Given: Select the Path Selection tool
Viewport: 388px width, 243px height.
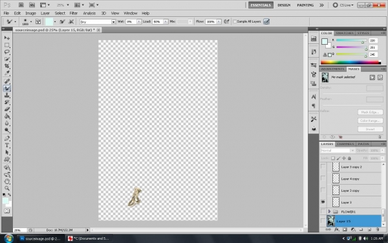Looking at the screenshot, I should tap(7, 152).
